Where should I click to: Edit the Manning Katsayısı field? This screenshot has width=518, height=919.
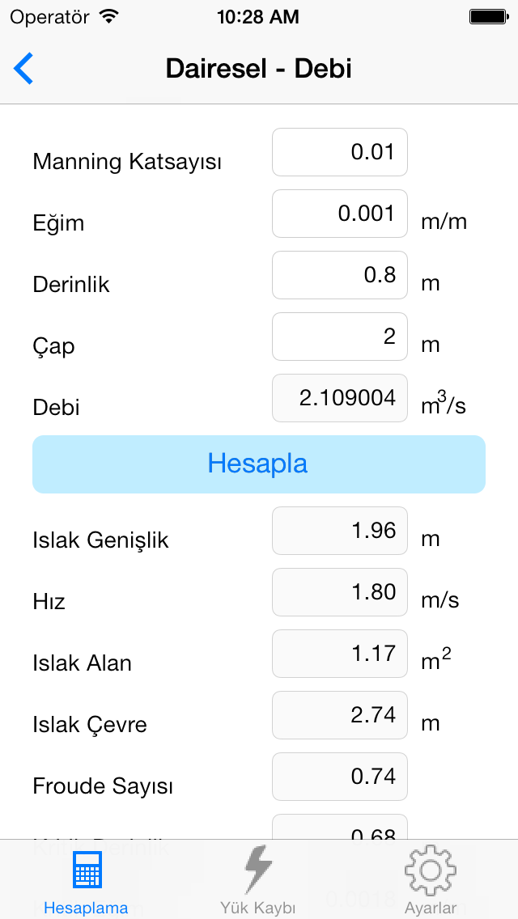coord(340,152)
